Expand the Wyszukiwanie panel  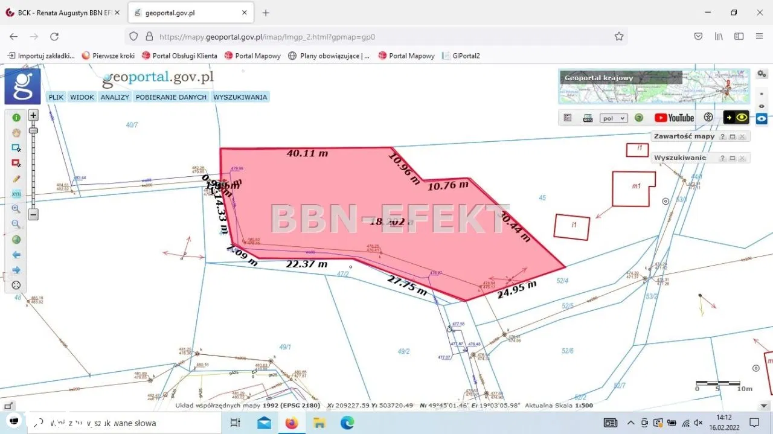click(x=732, y=158)
